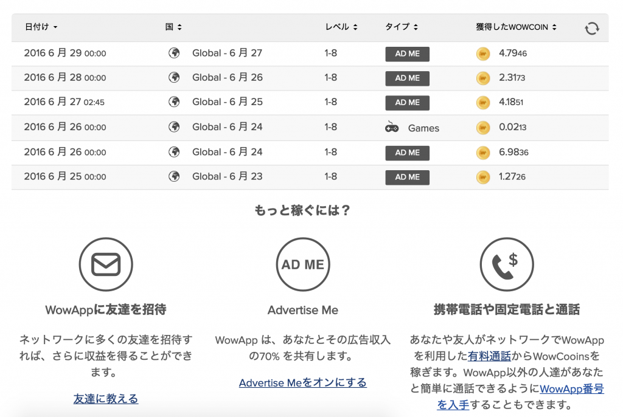Image resolution: width=623 pixels, height=417 pixels.
Task: Click the 有料通話 link in the phone description
Action: tap(490, 356)
